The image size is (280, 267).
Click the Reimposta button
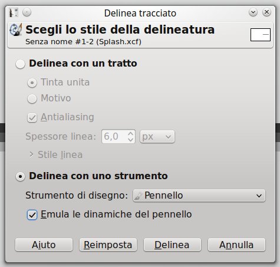[108, 245]
